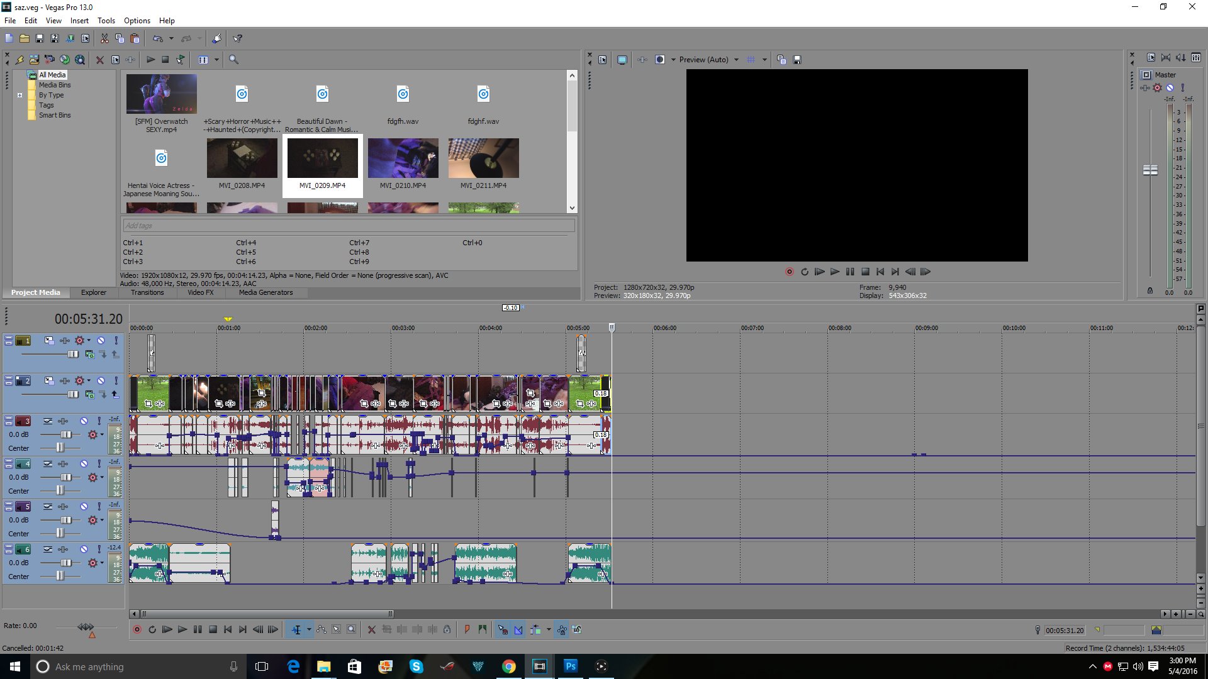Image resolution: width=1208 pixels, height=679 pixels.
Task: Open the Options menu
Action: (137, 20)
